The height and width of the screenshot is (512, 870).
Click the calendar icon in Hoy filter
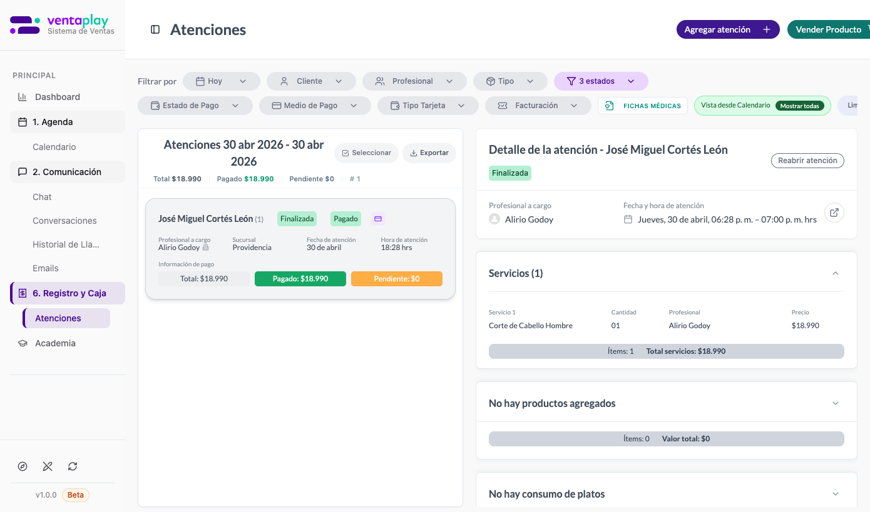click(200, 81)
